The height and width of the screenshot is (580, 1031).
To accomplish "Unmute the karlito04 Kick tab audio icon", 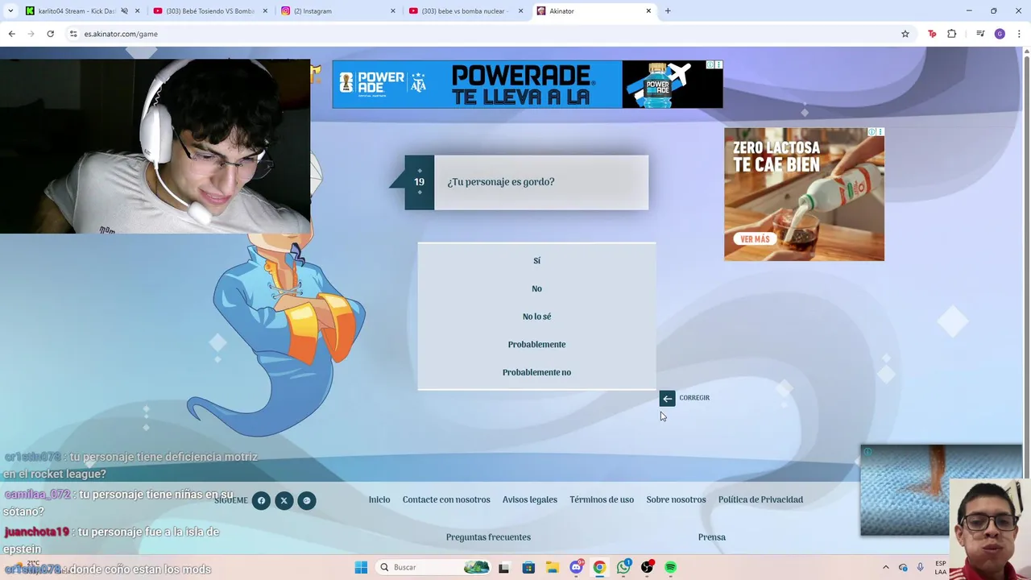I will [x=125, y=11].
